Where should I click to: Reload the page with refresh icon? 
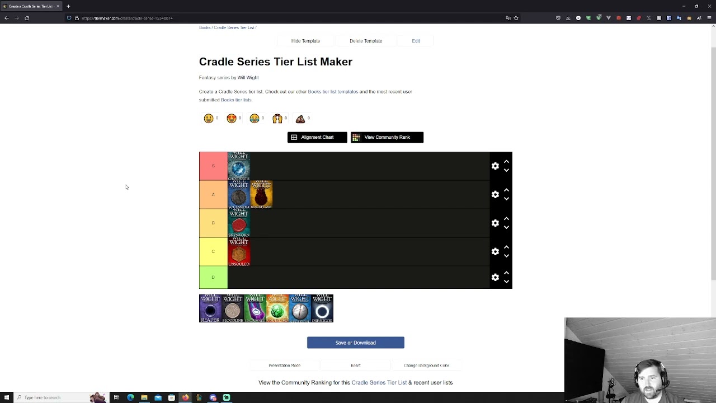[26, 18]
